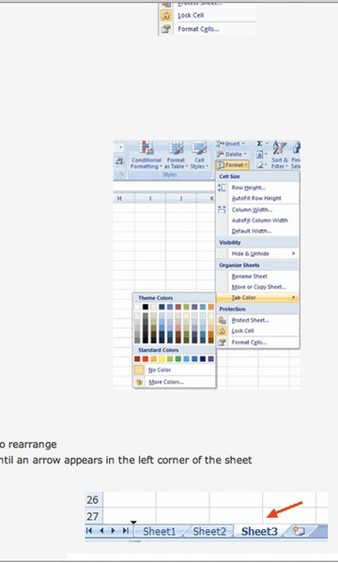Click the Format Cells icon in Format dropdown
Screen dimensions: 338x563
pos(222,342)
